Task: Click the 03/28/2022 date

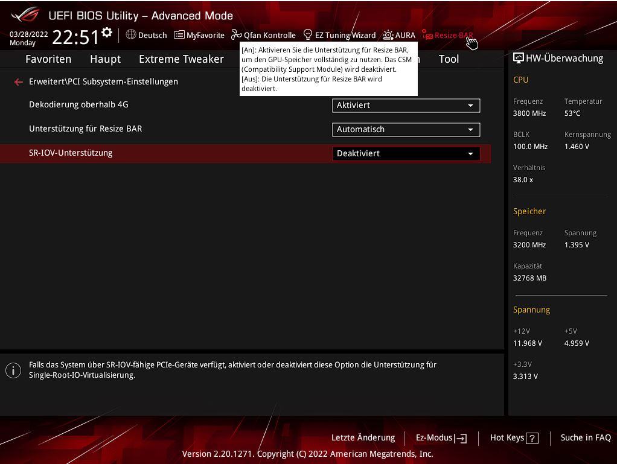Action: (x=29, y=34)
